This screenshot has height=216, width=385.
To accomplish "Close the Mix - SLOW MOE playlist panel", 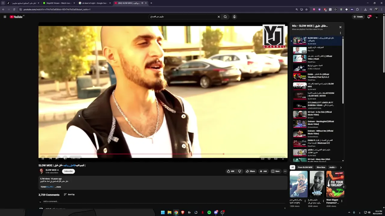I will (x=340, y=27).
